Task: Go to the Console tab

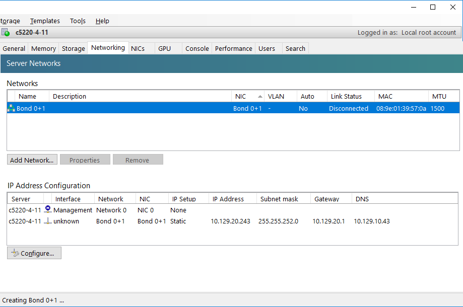Action: click(197, 48)
